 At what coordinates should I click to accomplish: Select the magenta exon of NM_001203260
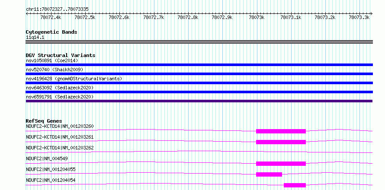point(281,131)
